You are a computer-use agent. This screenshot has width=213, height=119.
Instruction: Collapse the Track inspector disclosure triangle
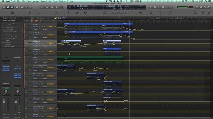pos(2,20)
